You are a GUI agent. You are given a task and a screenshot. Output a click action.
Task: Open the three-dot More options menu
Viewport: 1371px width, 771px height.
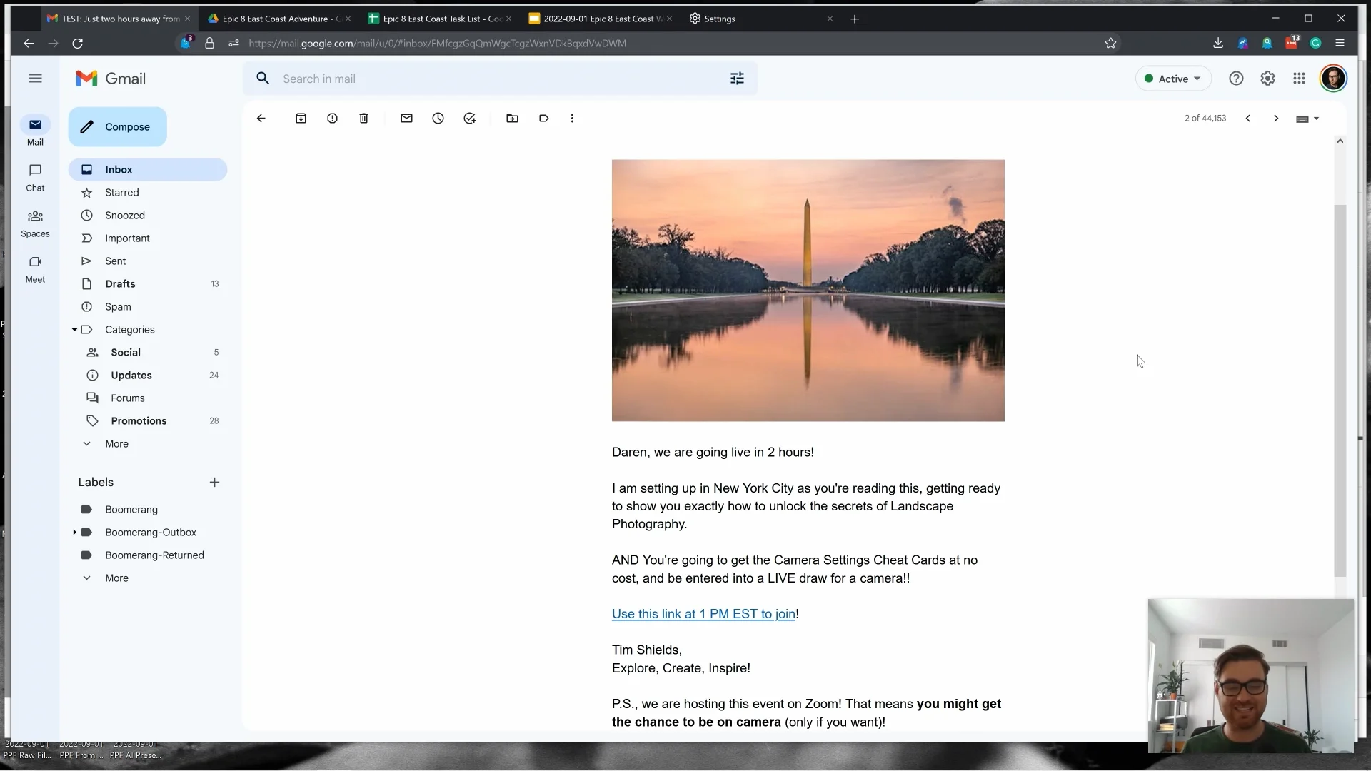[572, 119]
